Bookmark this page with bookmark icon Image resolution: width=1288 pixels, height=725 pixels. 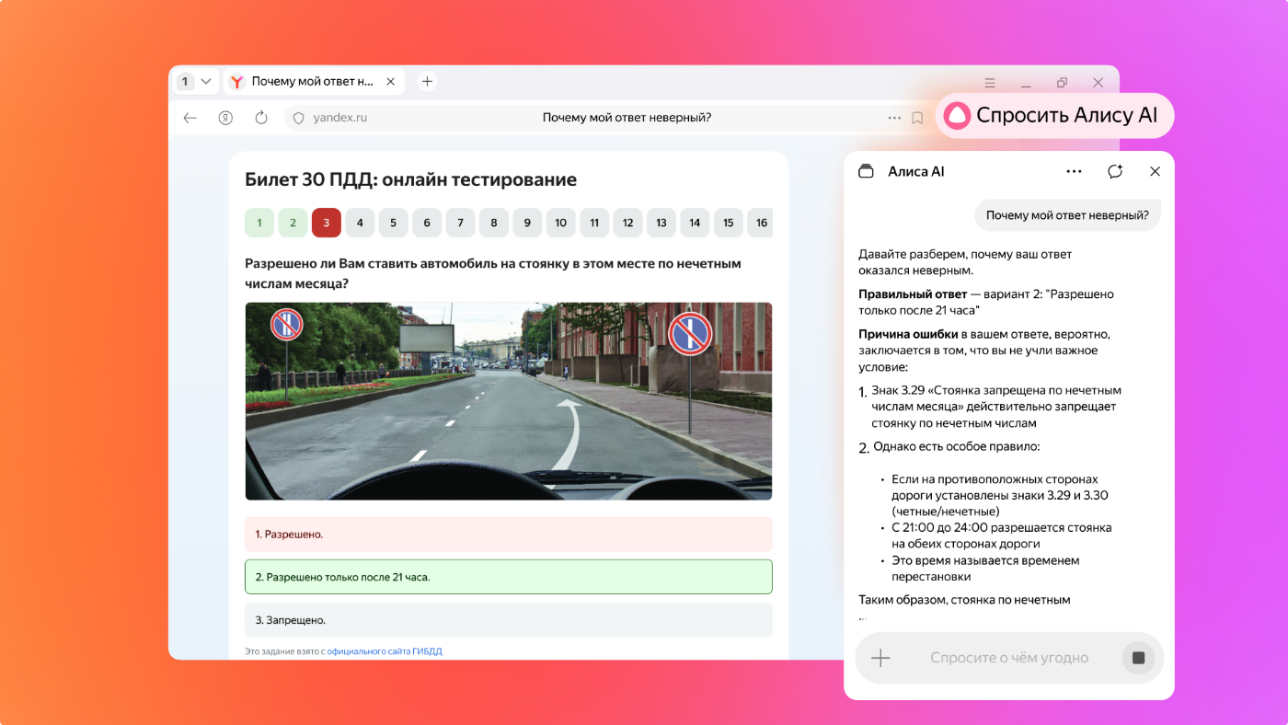coord(917,118)
